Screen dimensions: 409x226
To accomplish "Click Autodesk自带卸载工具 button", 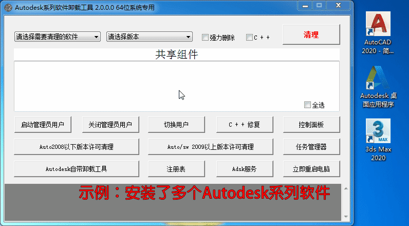I will (x=77, y=169).
